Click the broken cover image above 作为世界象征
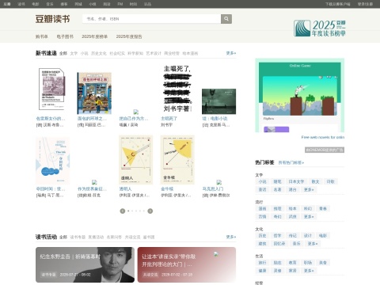Image resolution: width=380 pixels, height=285 pixels. pos(94,182)
